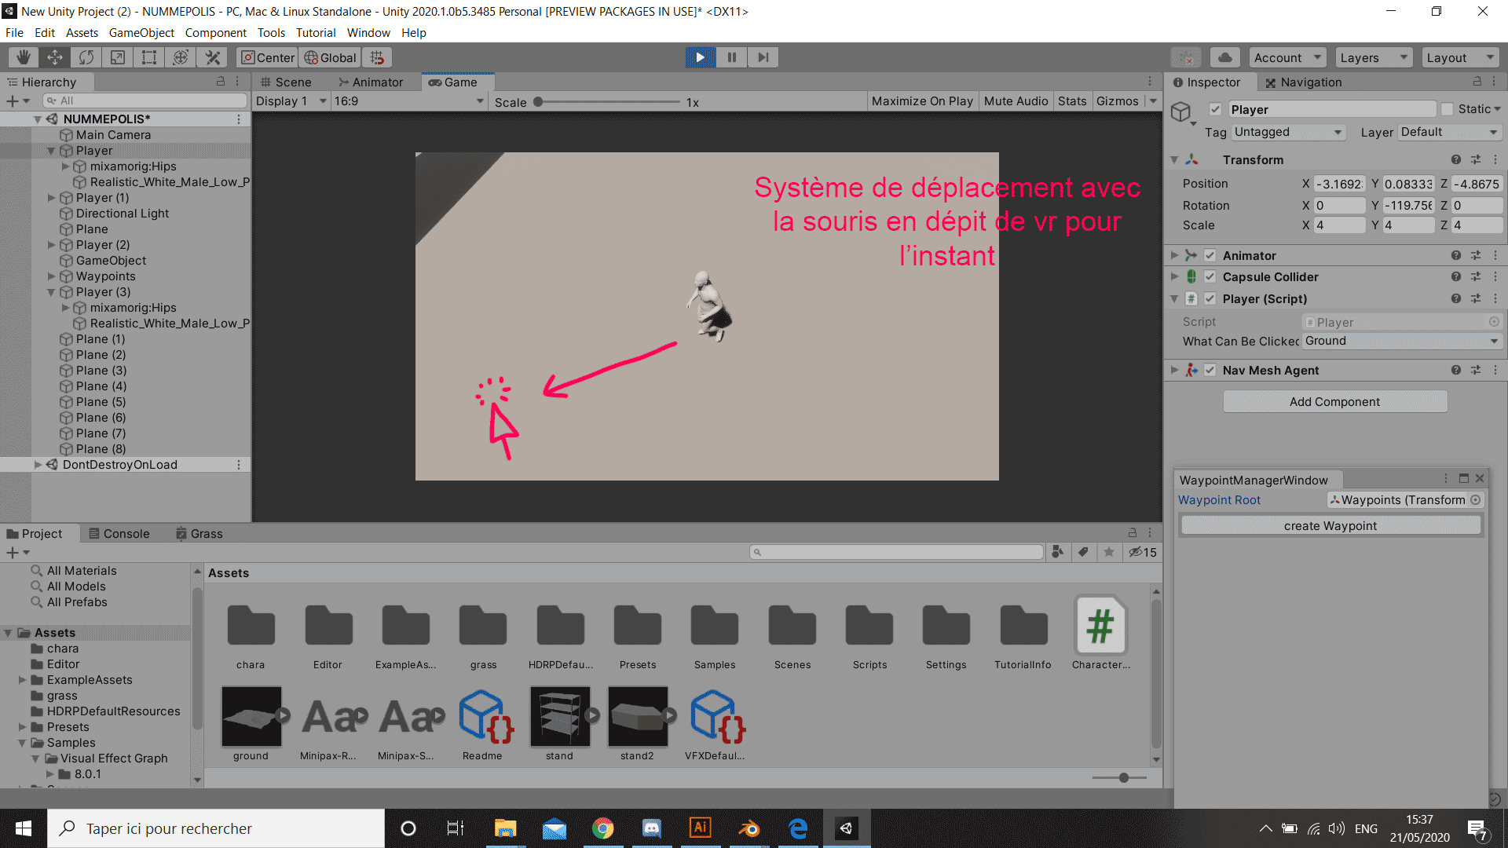
Task: Toggle the Nav Mesh Agent checkbox
Action: pyautogui.click(x=1210, y=370)
